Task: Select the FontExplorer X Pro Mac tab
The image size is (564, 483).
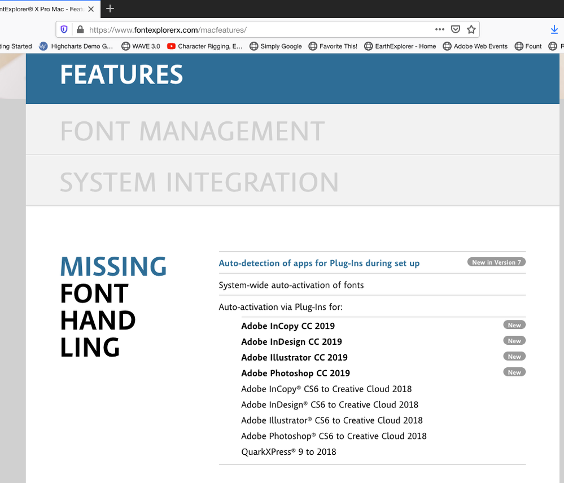Action: point(42,9)
